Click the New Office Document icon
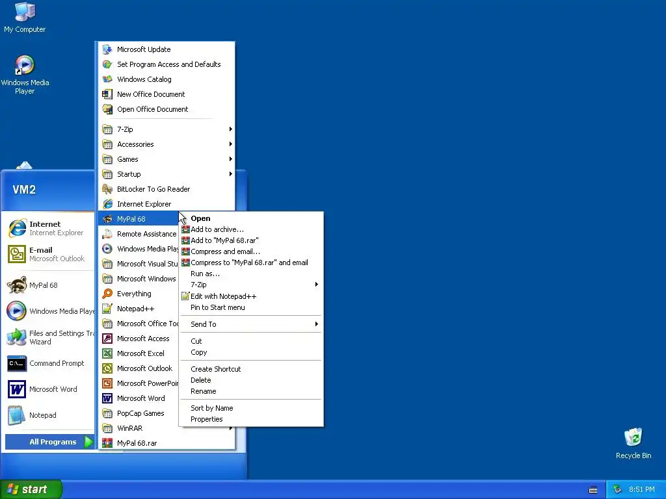This screenshot has width=666, height=499. coord(107,94)
